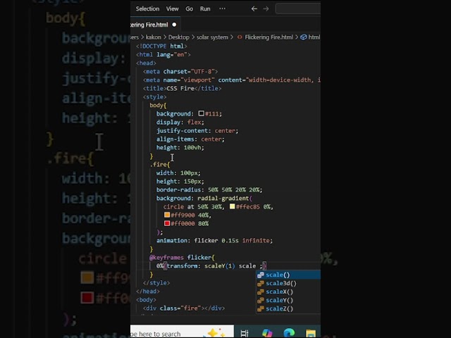Click the scale() suggestion function icon
451x338 pixels.
(261, 275)
